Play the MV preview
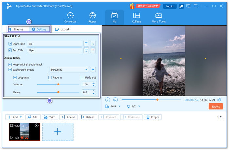This screenshot has height=150, width=229. 108,100
